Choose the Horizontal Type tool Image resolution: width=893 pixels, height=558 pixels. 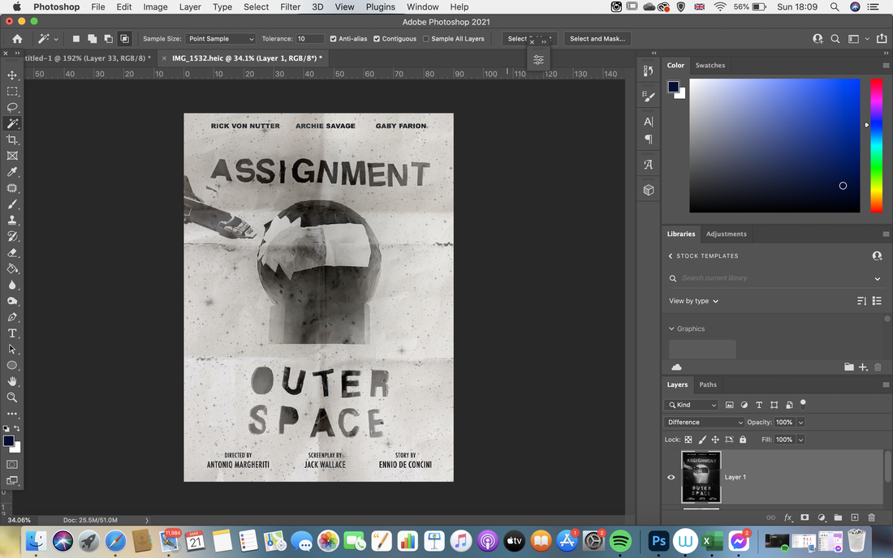12,333
